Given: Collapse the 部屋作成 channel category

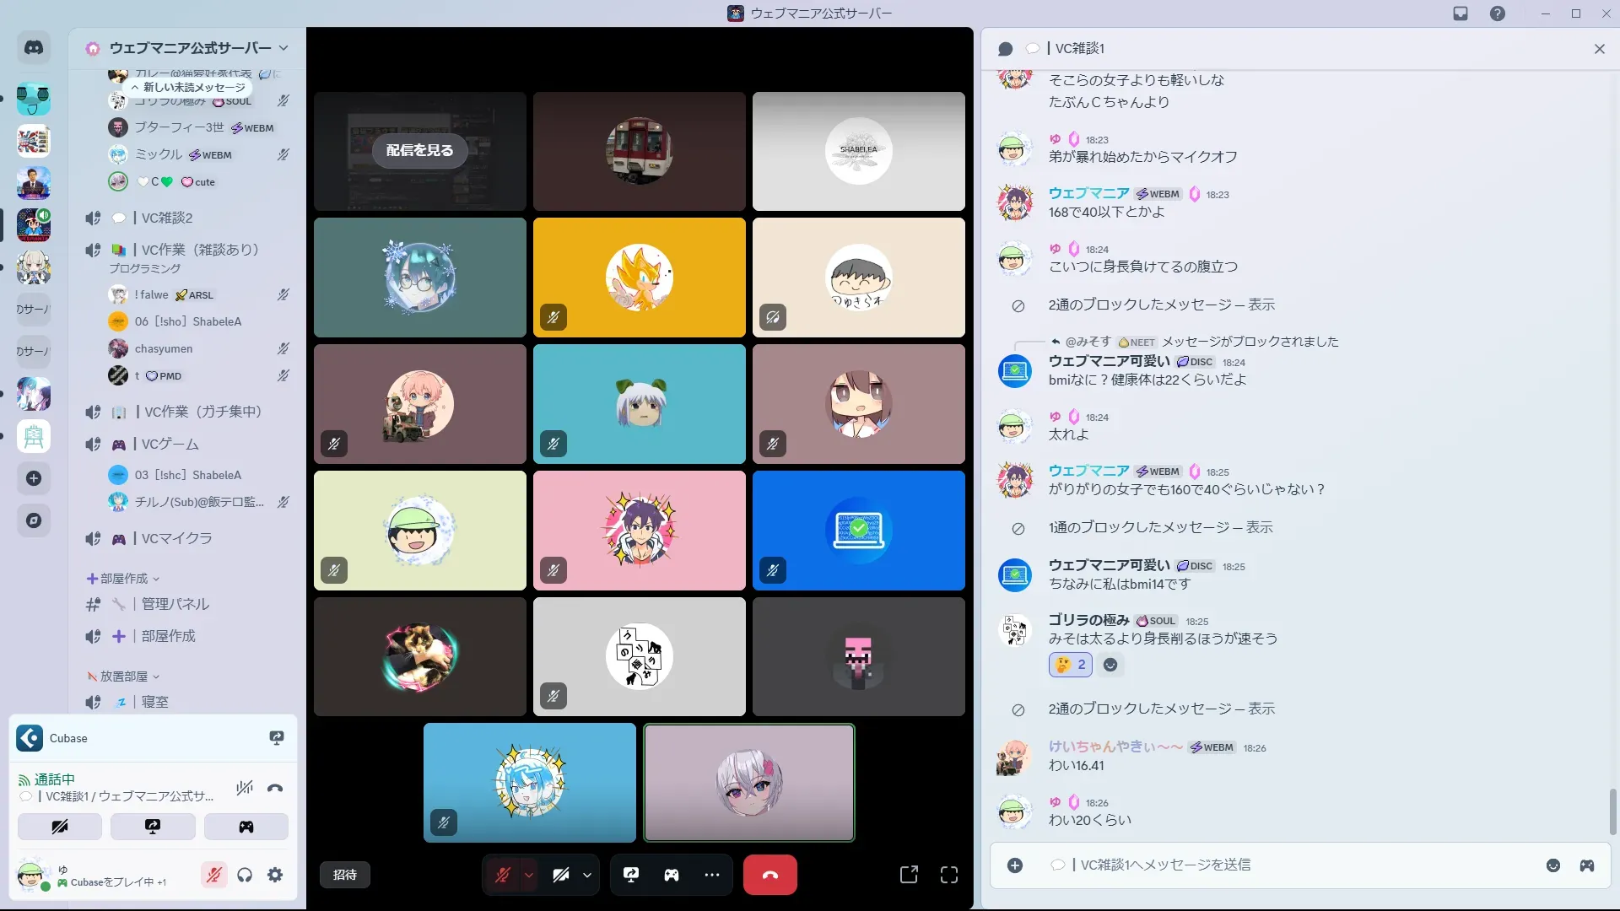Looking at the screenshot, I should pyautogui.click(x=124, y=579).
